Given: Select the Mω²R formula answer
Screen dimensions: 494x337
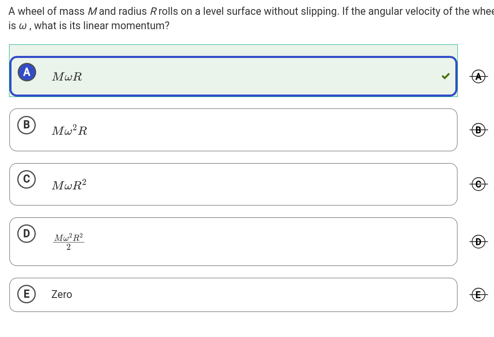Looking at the screenshot, I should point(69,131).
